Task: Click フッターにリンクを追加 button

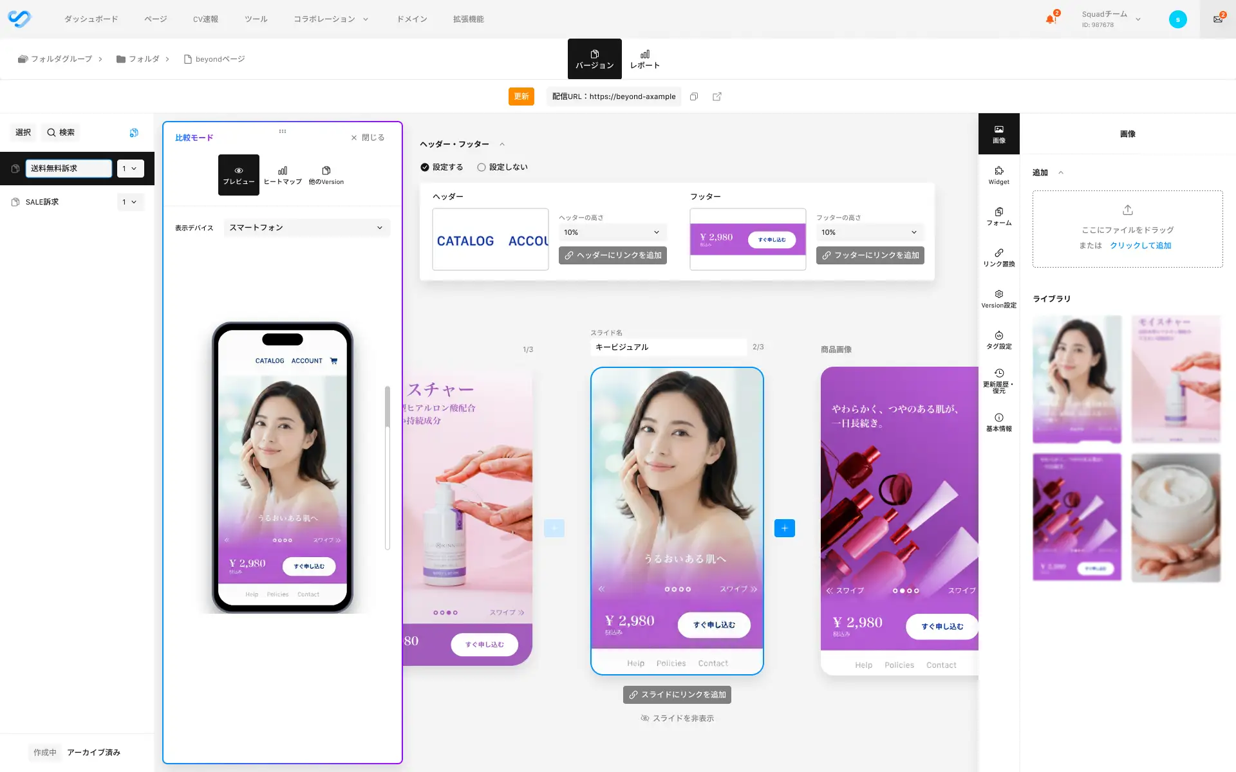Action: coord(870,255)
